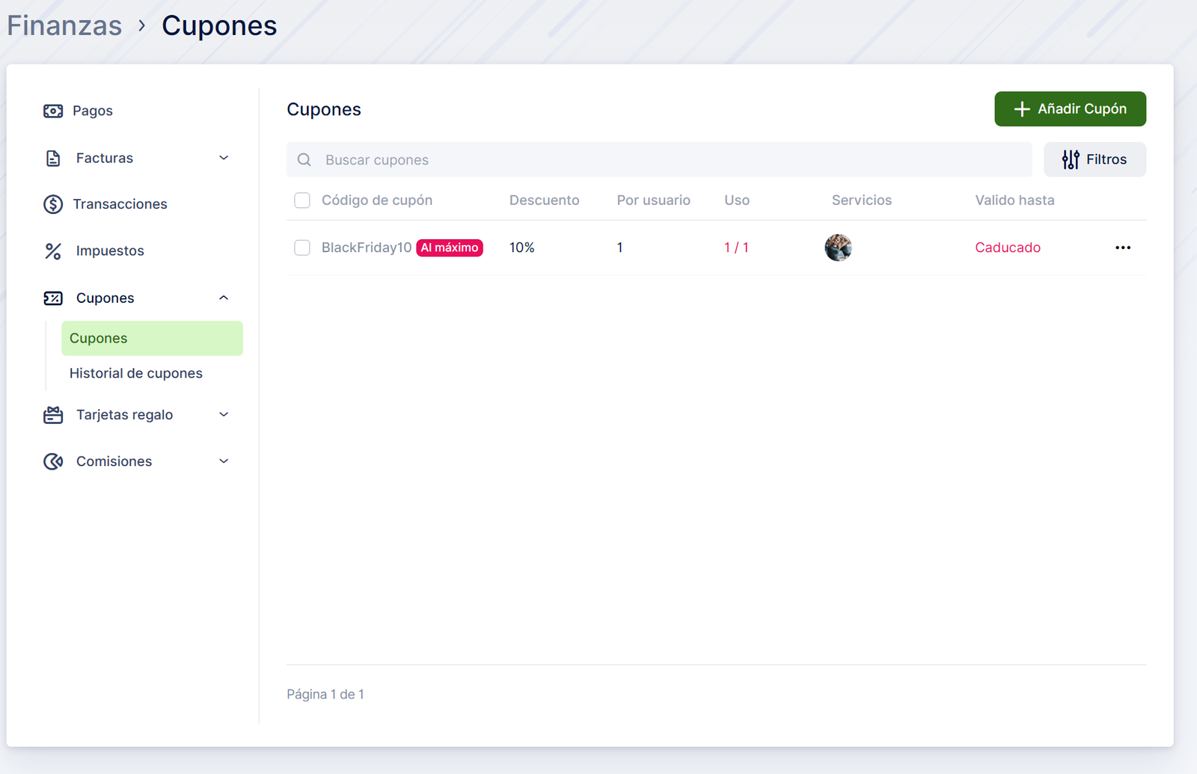Click the Buscar cupones search field
Screen dimensions: 1197x774
[658, 160]
